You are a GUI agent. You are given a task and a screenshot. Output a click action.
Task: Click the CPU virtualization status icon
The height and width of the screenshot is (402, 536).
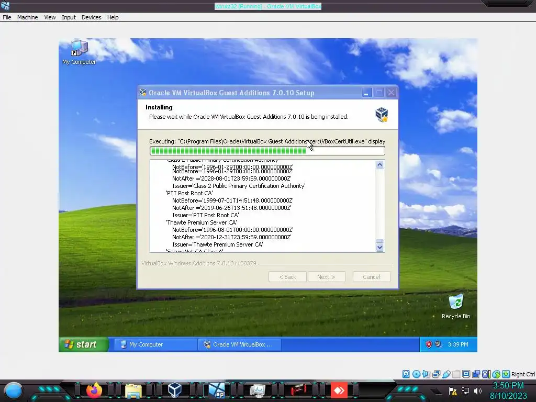486,374
